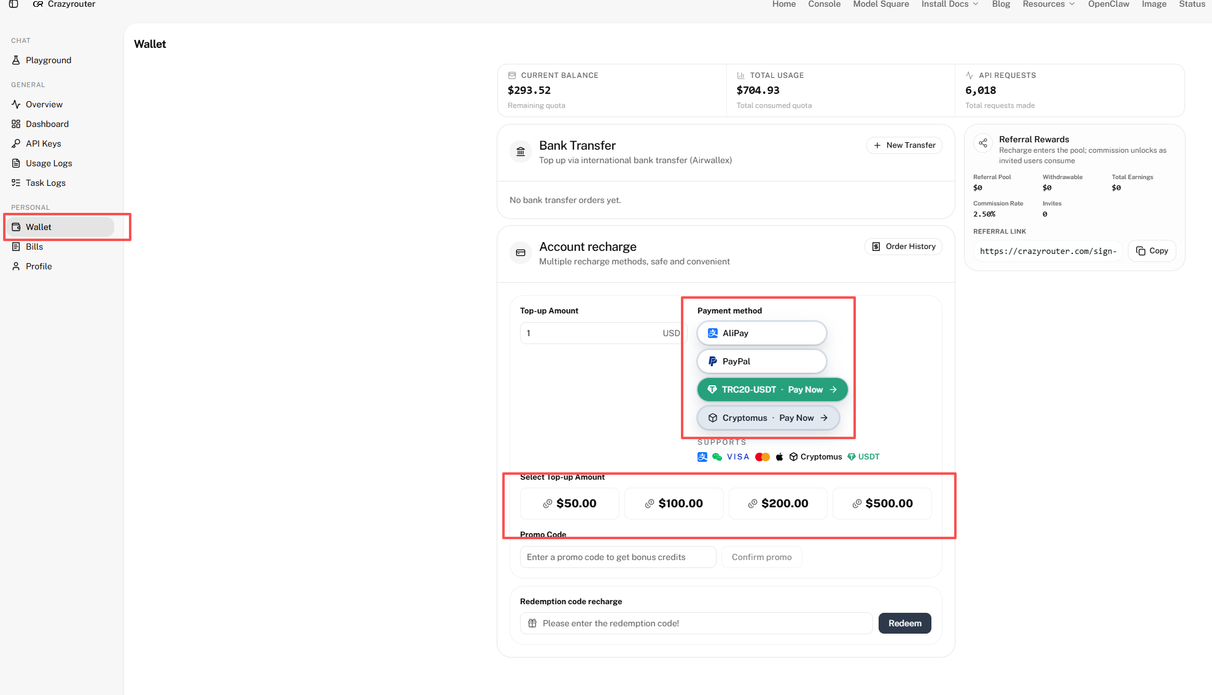Click the promo code input field
This screenshot has width=1212, height=695.
618,557
